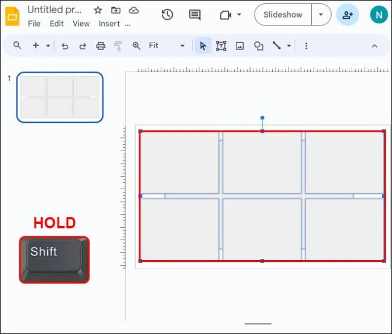Expand line type dropdown arrow
This screenshot has width=392, height=334.
click(289, 46)
